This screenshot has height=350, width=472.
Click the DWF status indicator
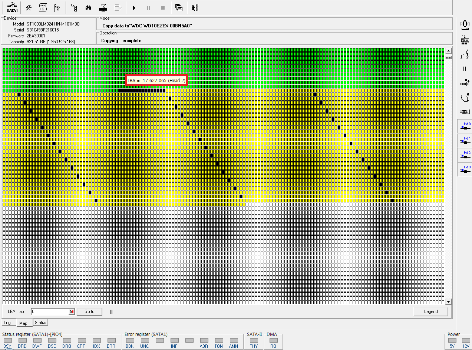[37, 340]
